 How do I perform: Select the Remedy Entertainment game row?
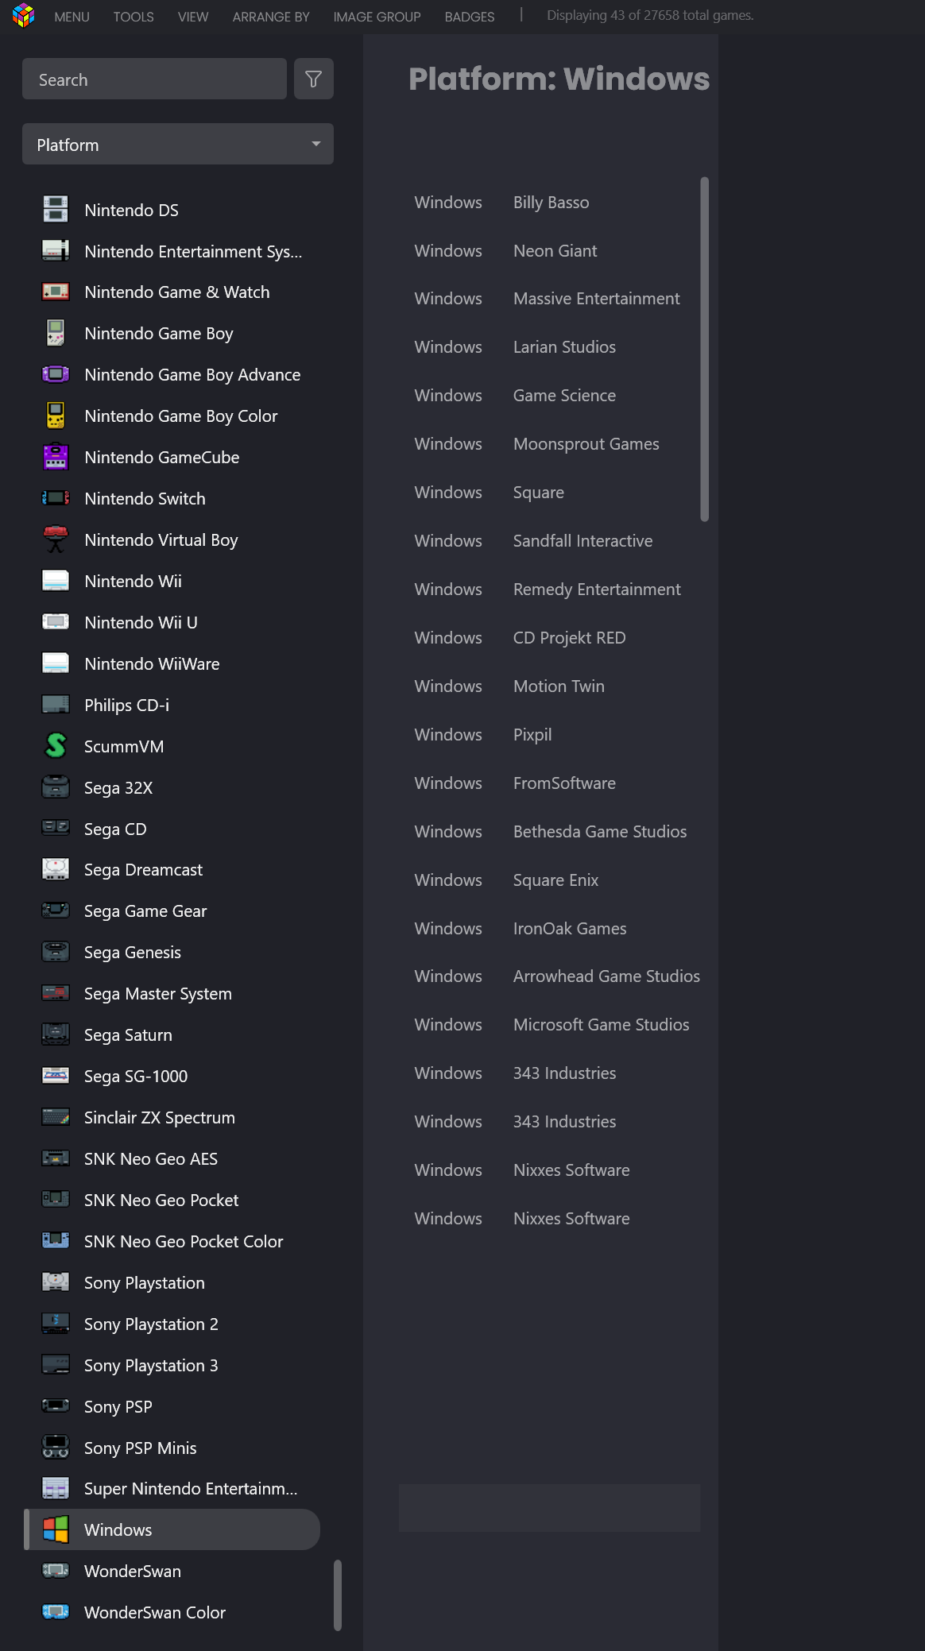549,590
